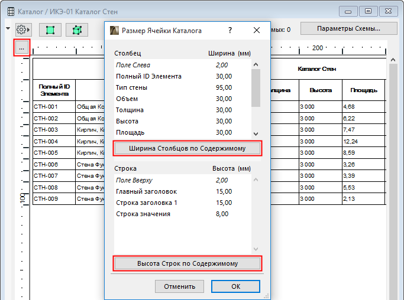Viewport: 404px width, 300px height.
Task: Click the area value 12,24
Action: [x=350, y=142]
